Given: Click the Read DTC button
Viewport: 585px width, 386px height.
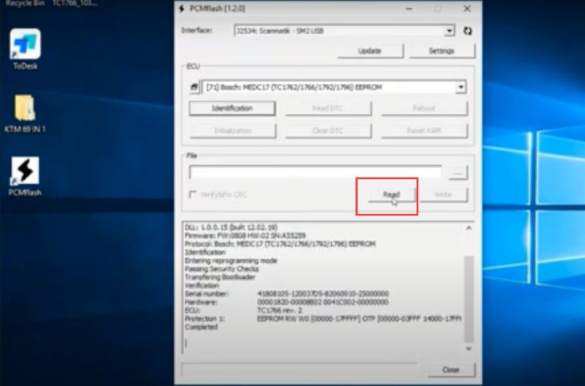Looking at the screenshot, I should click(328, 109).
